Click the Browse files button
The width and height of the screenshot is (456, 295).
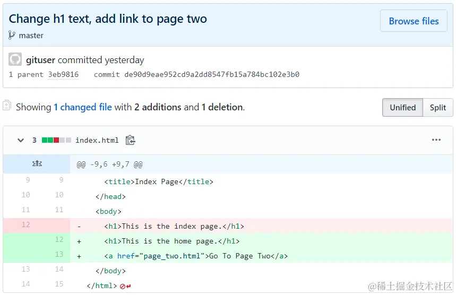click(x=413, y=21)
